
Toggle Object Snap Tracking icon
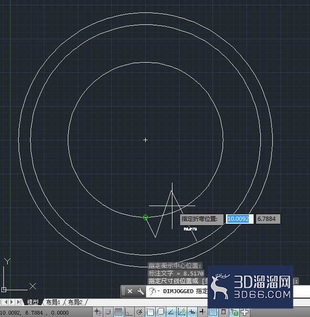tap(171, 312)
